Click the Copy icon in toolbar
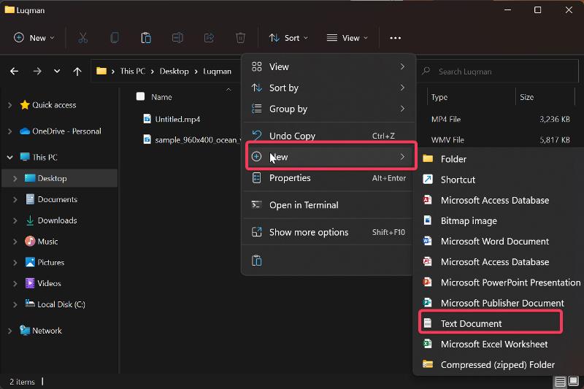Image resolution: width=584 pixels, height=389 pixels. [115, 38]
